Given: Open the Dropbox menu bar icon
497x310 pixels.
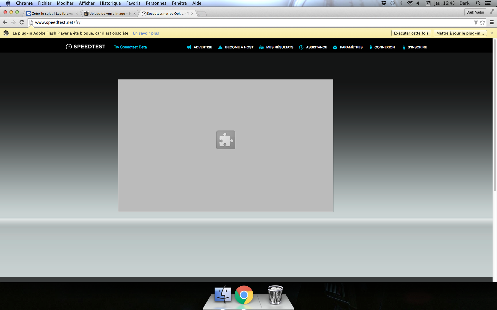Looking at the screenshot, I should pyautogui.click(x=384, y=3).
